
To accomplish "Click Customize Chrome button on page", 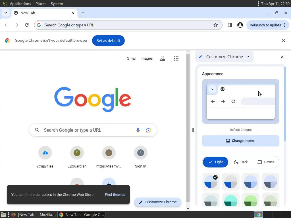I will pyautogui.click(x=158, y=202).
